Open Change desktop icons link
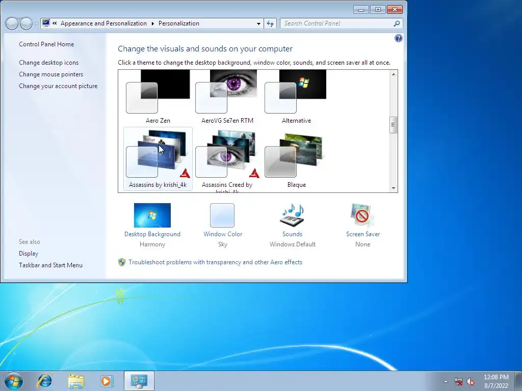522x391 pixels. 48,63
